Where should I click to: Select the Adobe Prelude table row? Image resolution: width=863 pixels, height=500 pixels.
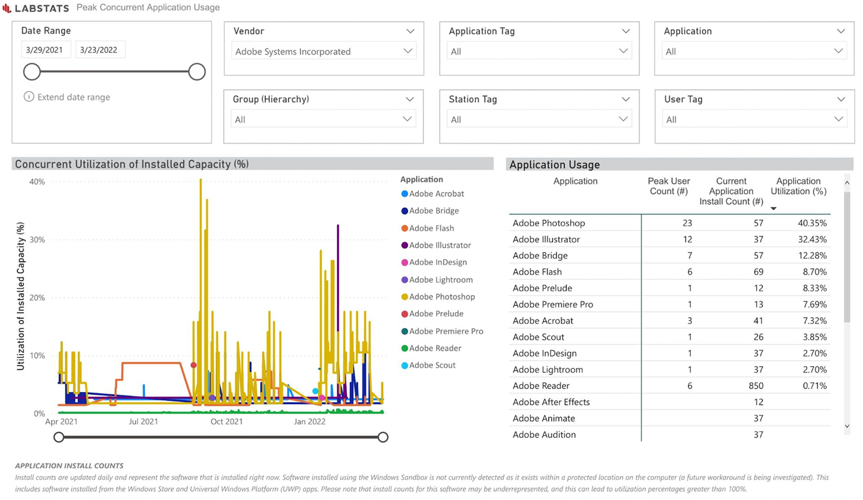click(x=670, y=288)
